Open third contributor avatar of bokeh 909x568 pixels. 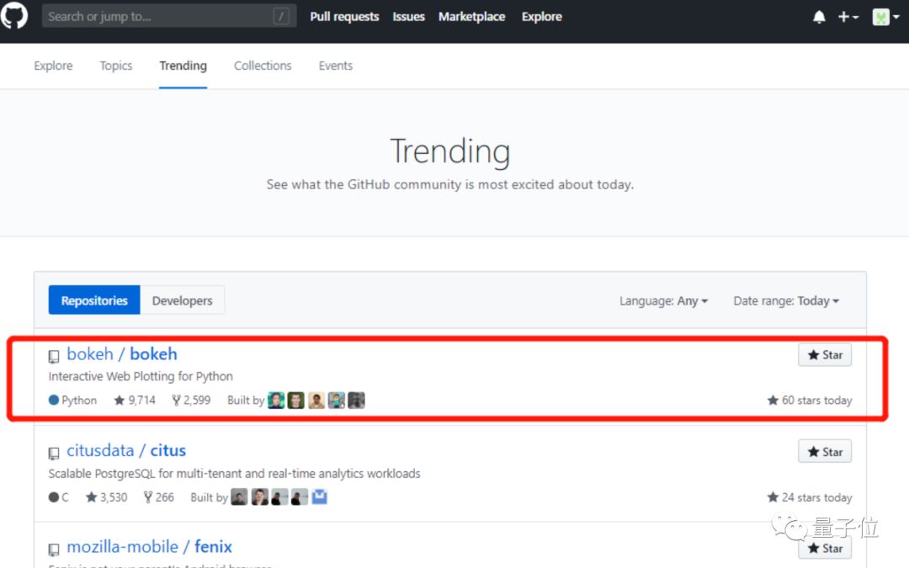[x=316, y=400]
